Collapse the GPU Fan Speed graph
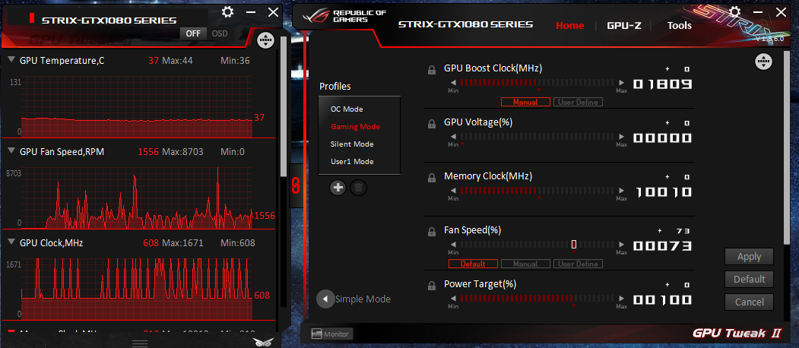This screenshot has height=348, width=799. [x=12, y=151]
